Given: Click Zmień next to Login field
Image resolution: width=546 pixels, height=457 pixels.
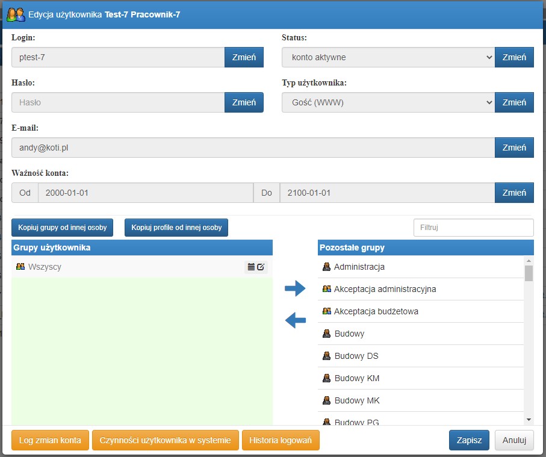Looking at the screenshot, I should (x=244, y=57).
